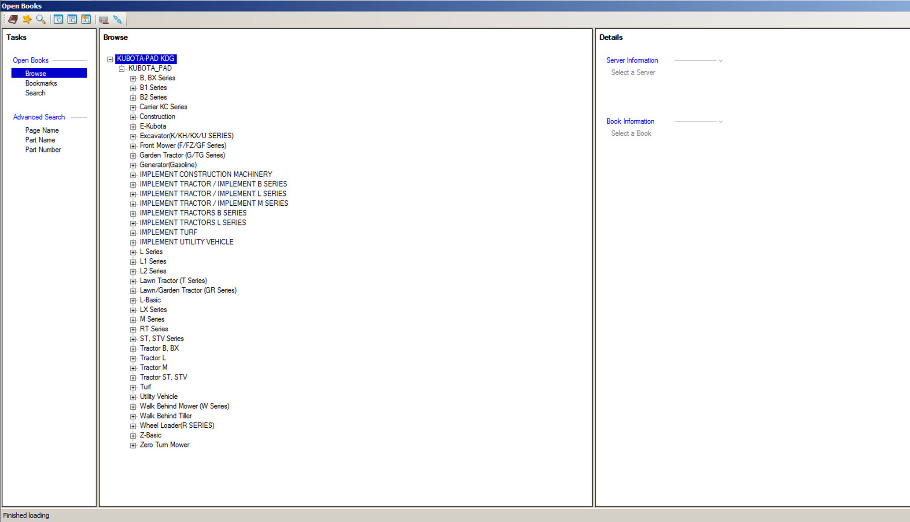The width and height of the screenshot is (910, 522).
Task: Search by Page Name
Action: pyautogui.click(x=42, y=130)
